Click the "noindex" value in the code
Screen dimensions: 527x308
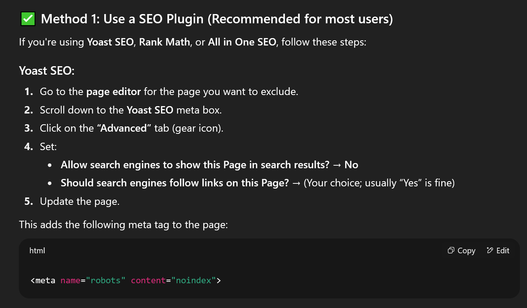tap(193, 280)
